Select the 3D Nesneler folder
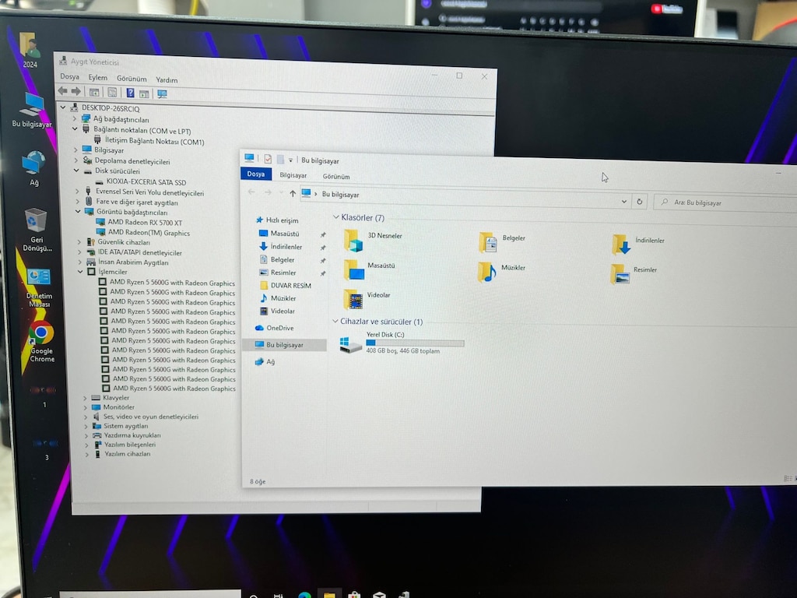 tap(373, 240)
